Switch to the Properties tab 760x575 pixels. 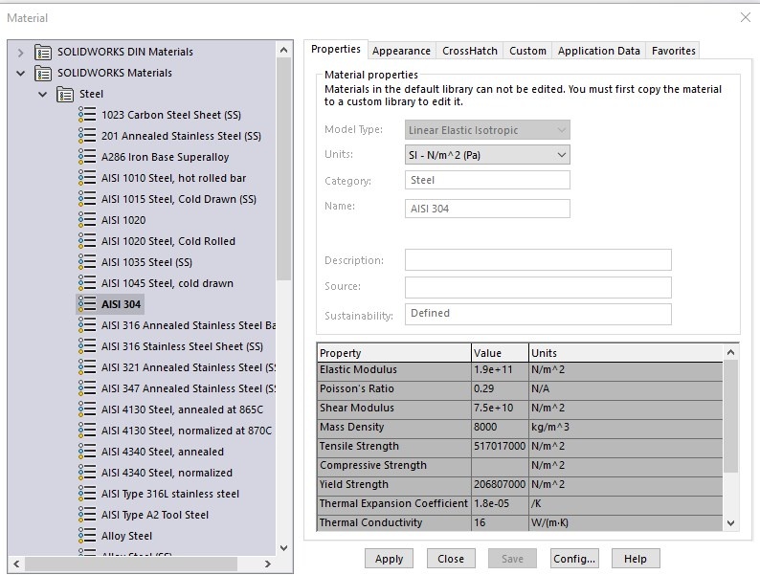click(x=336, y=50)
